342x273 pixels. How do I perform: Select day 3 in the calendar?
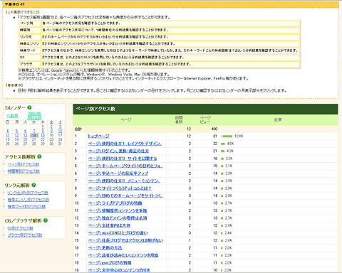60,127
